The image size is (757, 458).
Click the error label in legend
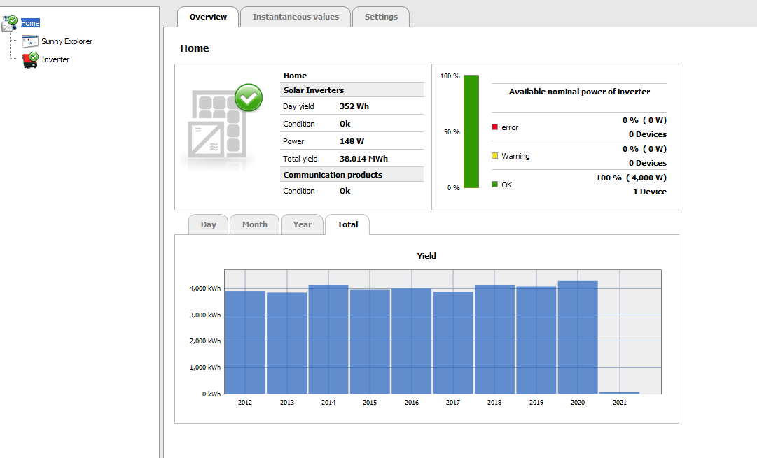click(x=510, y=127)
